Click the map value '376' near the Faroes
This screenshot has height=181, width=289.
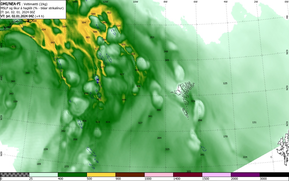click(x=193, y=101)
